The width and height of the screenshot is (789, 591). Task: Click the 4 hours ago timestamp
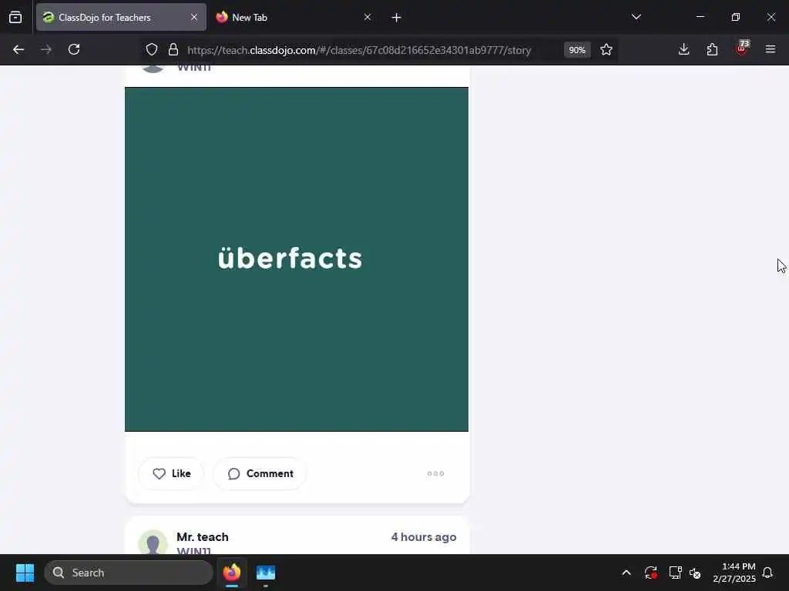[x=424, y=536]
